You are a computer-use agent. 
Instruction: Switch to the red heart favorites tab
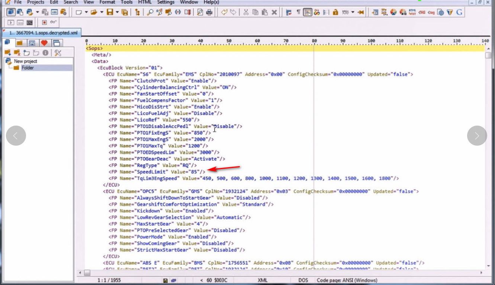(x=44, y=43)
